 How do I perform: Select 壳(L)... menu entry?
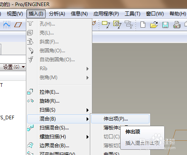tap(59, 33)
